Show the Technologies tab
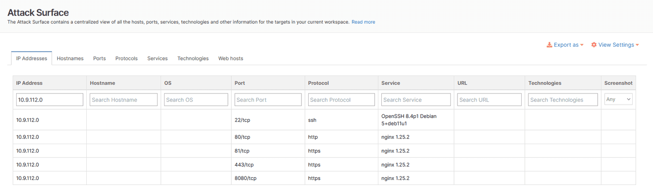This screenshot has height=190, width=653. tap(193, 58)
